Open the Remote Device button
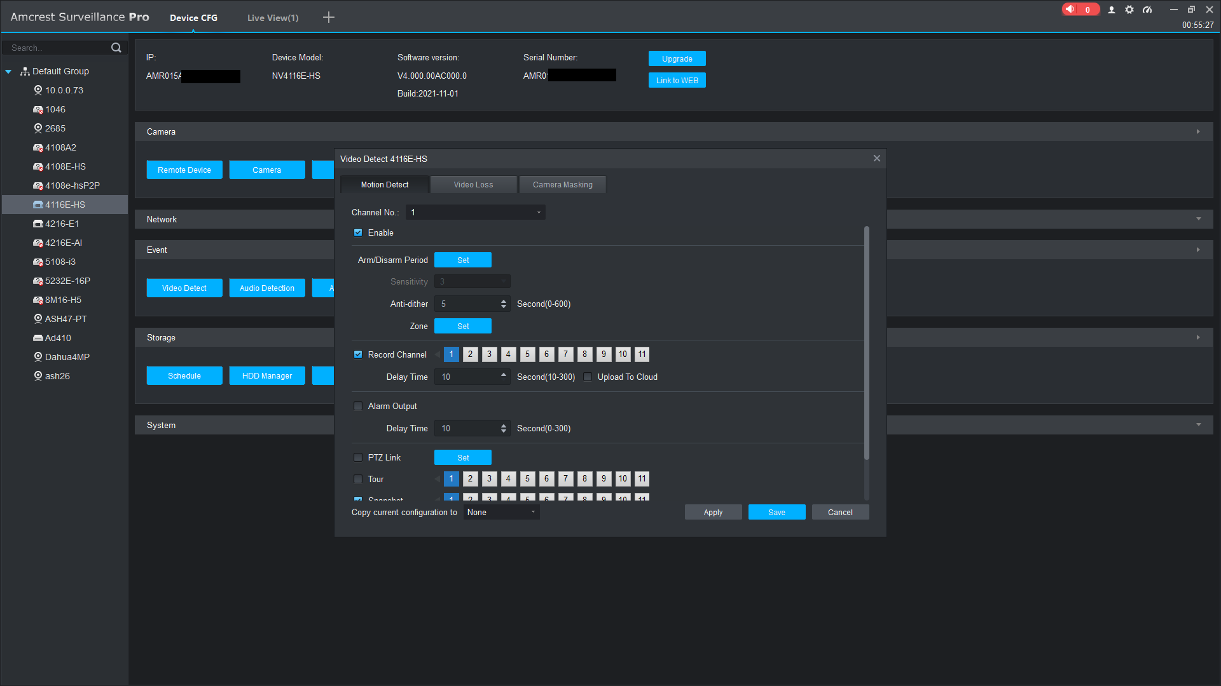This screenshot has height=686, width=1221. (184, 170)
